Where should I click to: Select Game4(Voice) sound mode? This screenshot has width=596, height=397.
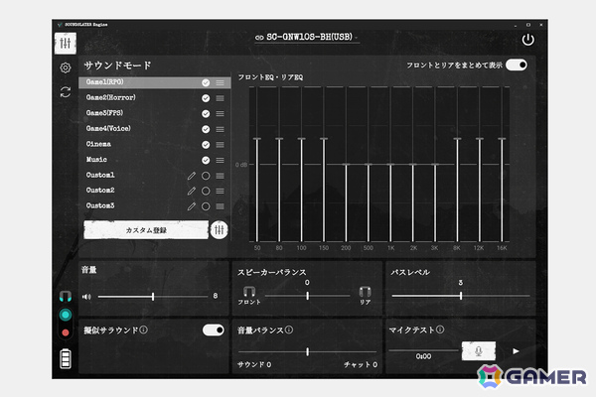pos(155,129)
